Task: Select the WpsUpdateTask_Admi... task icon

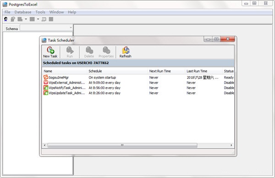Action: pos(45,93)
